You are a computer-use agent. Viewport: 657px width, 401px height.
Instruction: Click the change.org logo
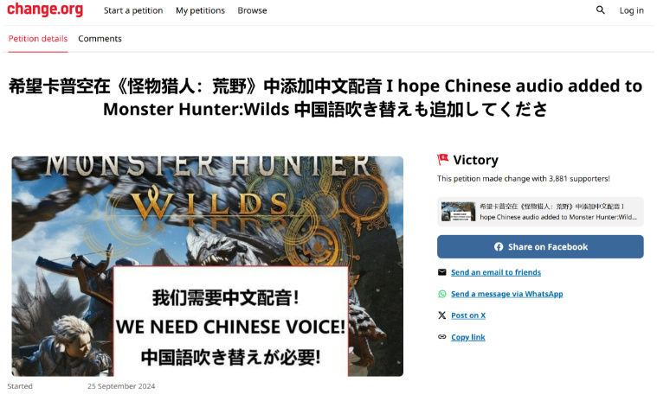pos(45,10)
